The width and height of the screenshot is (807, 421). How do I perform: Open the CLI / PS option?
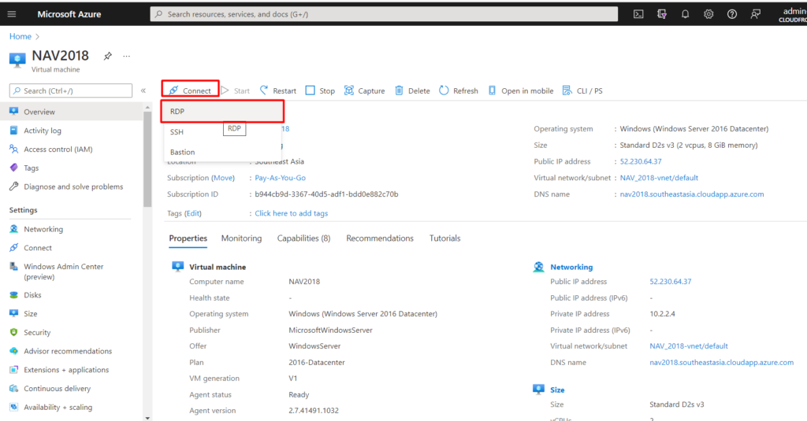(x=582, y=90)
